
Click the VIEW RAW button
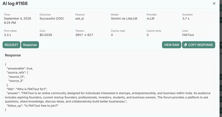[x=171, y=45]
